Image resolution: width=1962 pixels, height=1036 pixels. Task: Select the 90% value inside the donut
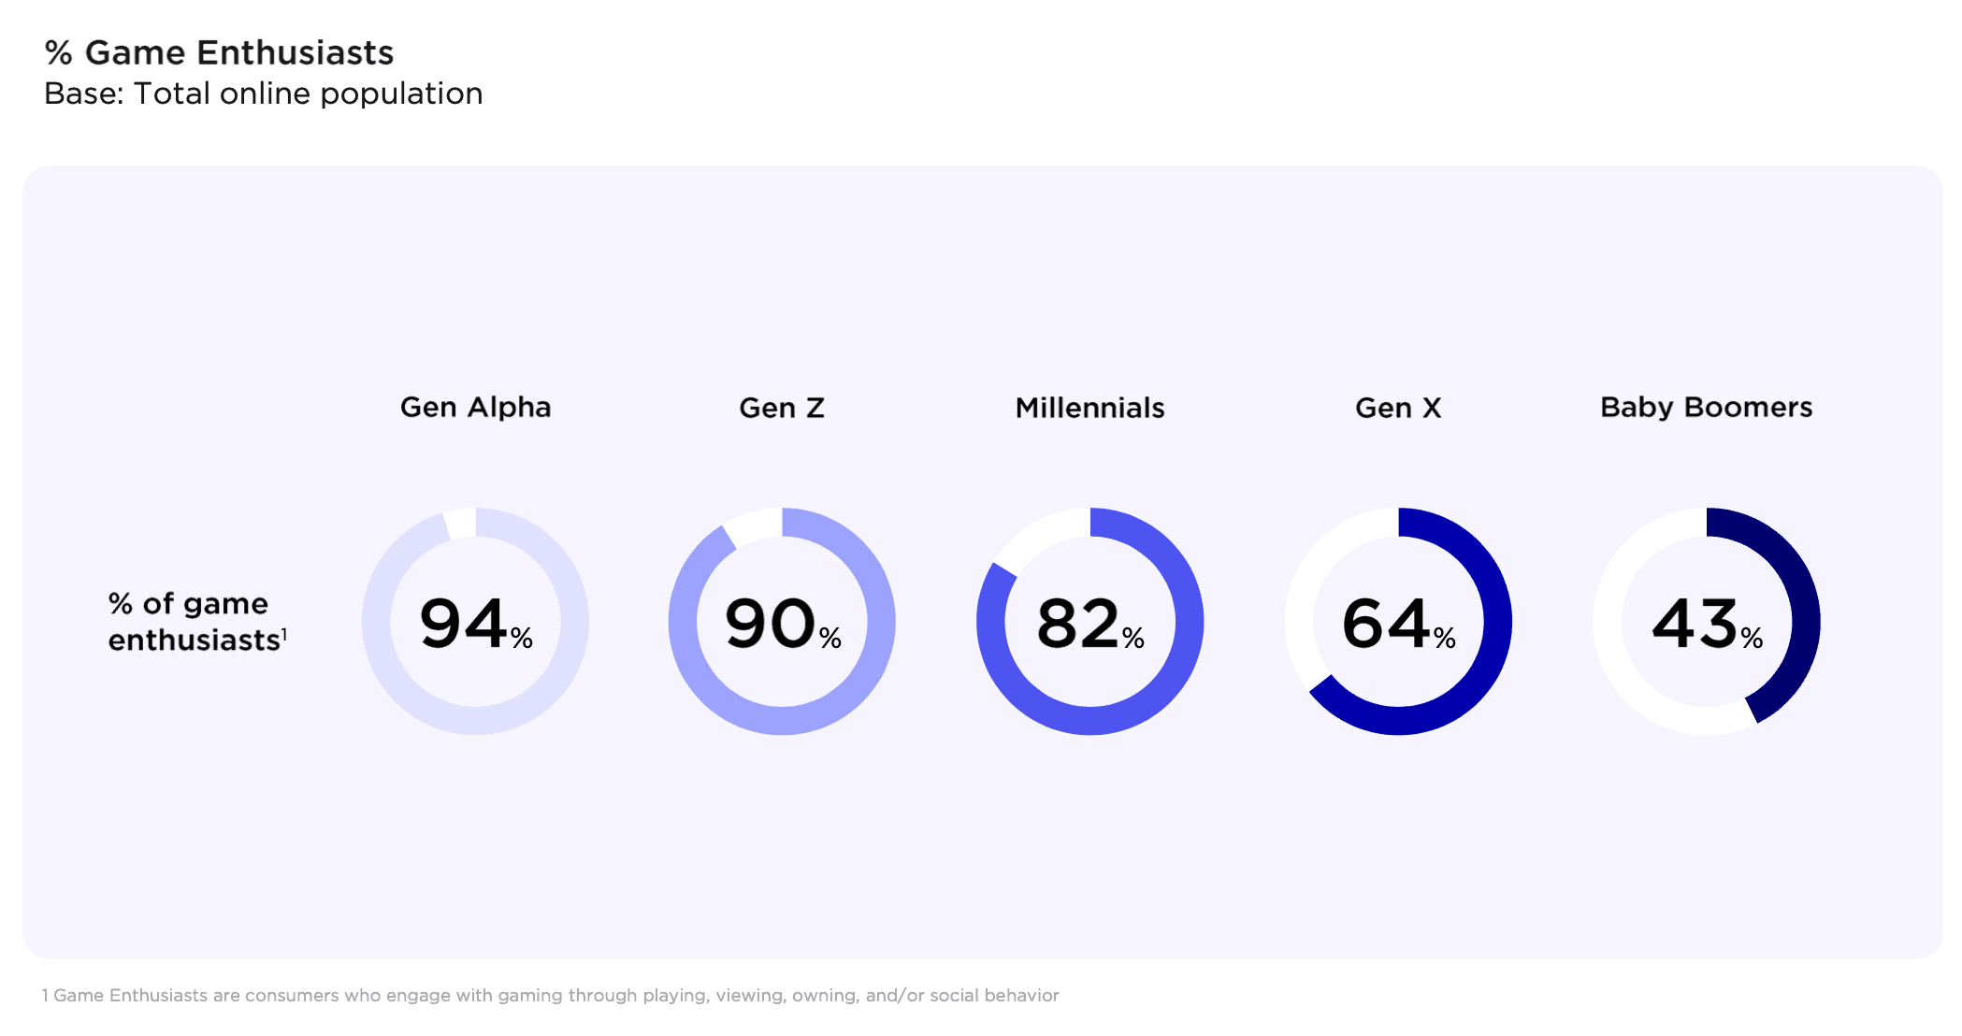click(783, 624)
